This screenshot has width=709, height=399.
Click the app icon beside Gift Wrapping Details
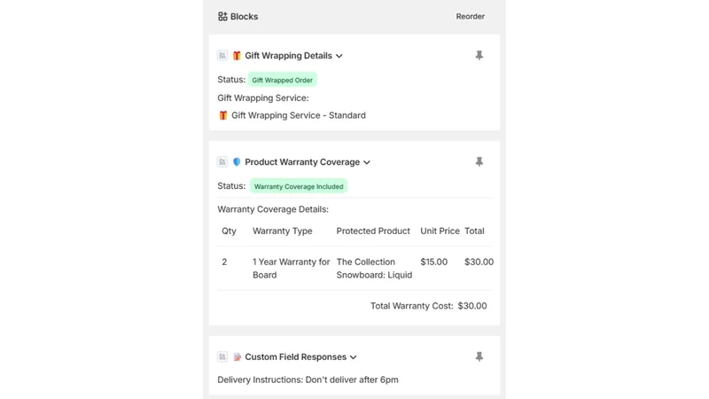point(222,56)
